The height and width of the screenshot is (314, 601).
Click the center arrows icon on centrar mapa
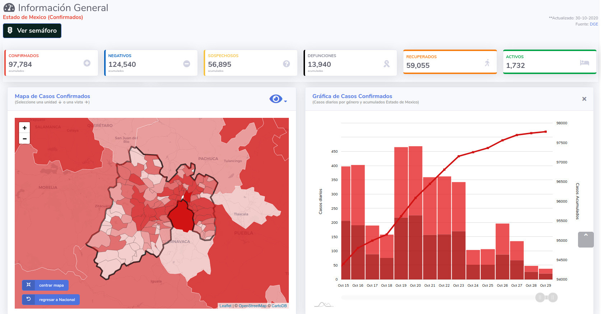[x=28, y=285]
